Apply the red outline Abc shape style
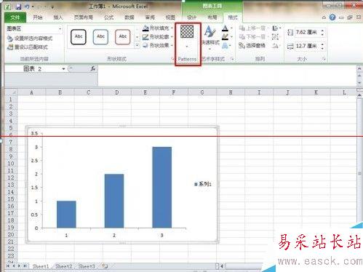This screenshot has width=363, height=272. click(123, 37)
